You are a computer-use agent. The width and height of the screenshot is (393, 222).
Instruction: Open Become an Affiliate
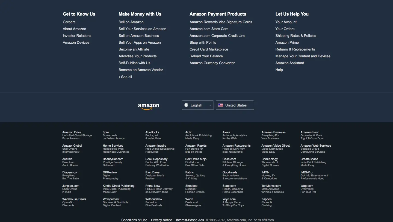[x=134, y=49]
